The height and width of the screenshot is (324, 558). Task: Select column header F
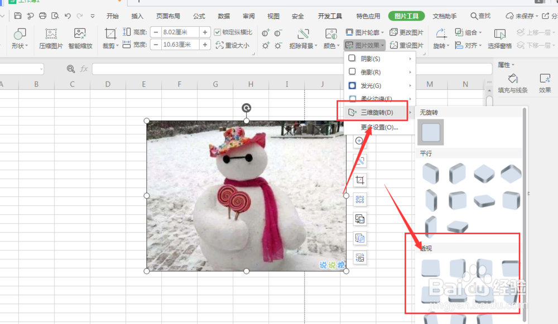179,84
